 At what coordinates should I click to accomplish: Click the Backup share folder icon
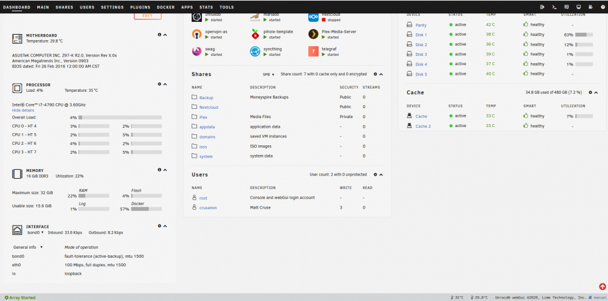[x=195, y=97]
